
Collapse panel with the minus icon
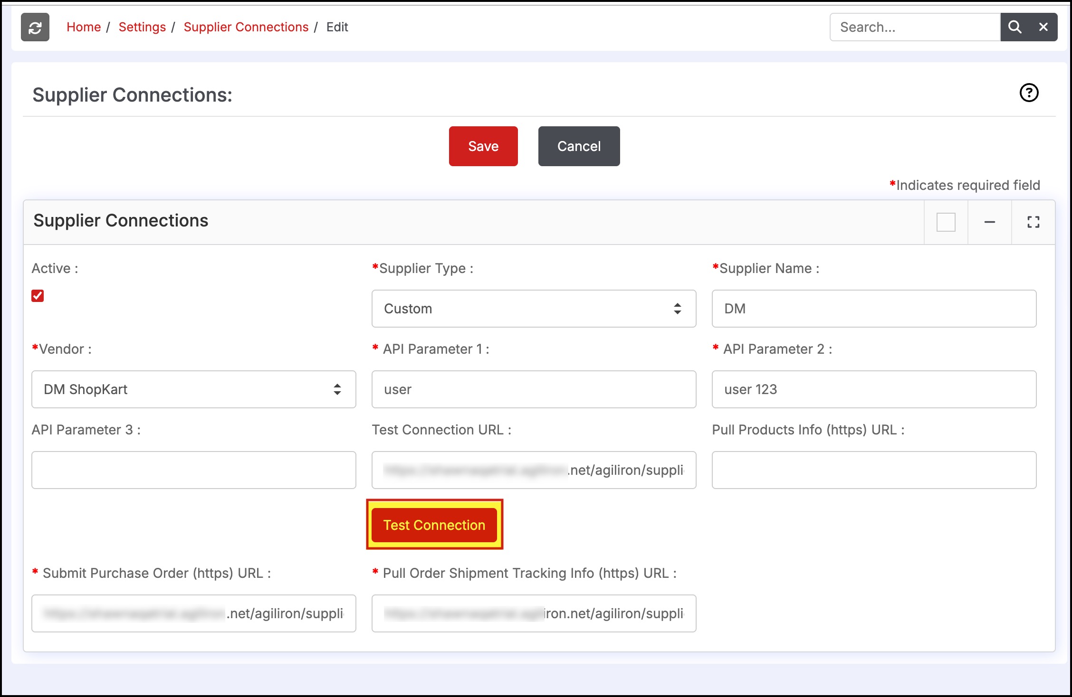989,222
